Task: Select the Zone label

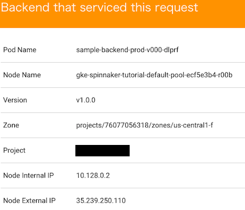Action: (x=11, y=125)
